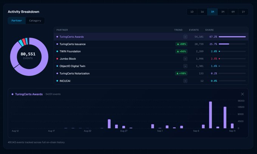Click the cyan dot beside TWIN Foundation
This screenshot has height=154, width=257.
coord(57,51)
